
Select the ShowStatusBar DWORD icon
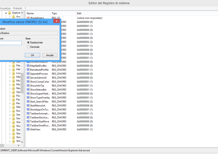(x=28, y=89)
